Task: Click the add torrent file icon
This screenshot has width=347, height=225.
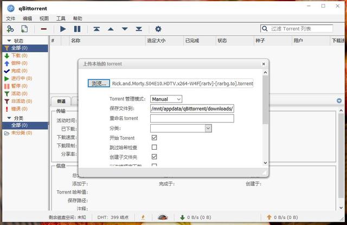Action: pos(24,29)
